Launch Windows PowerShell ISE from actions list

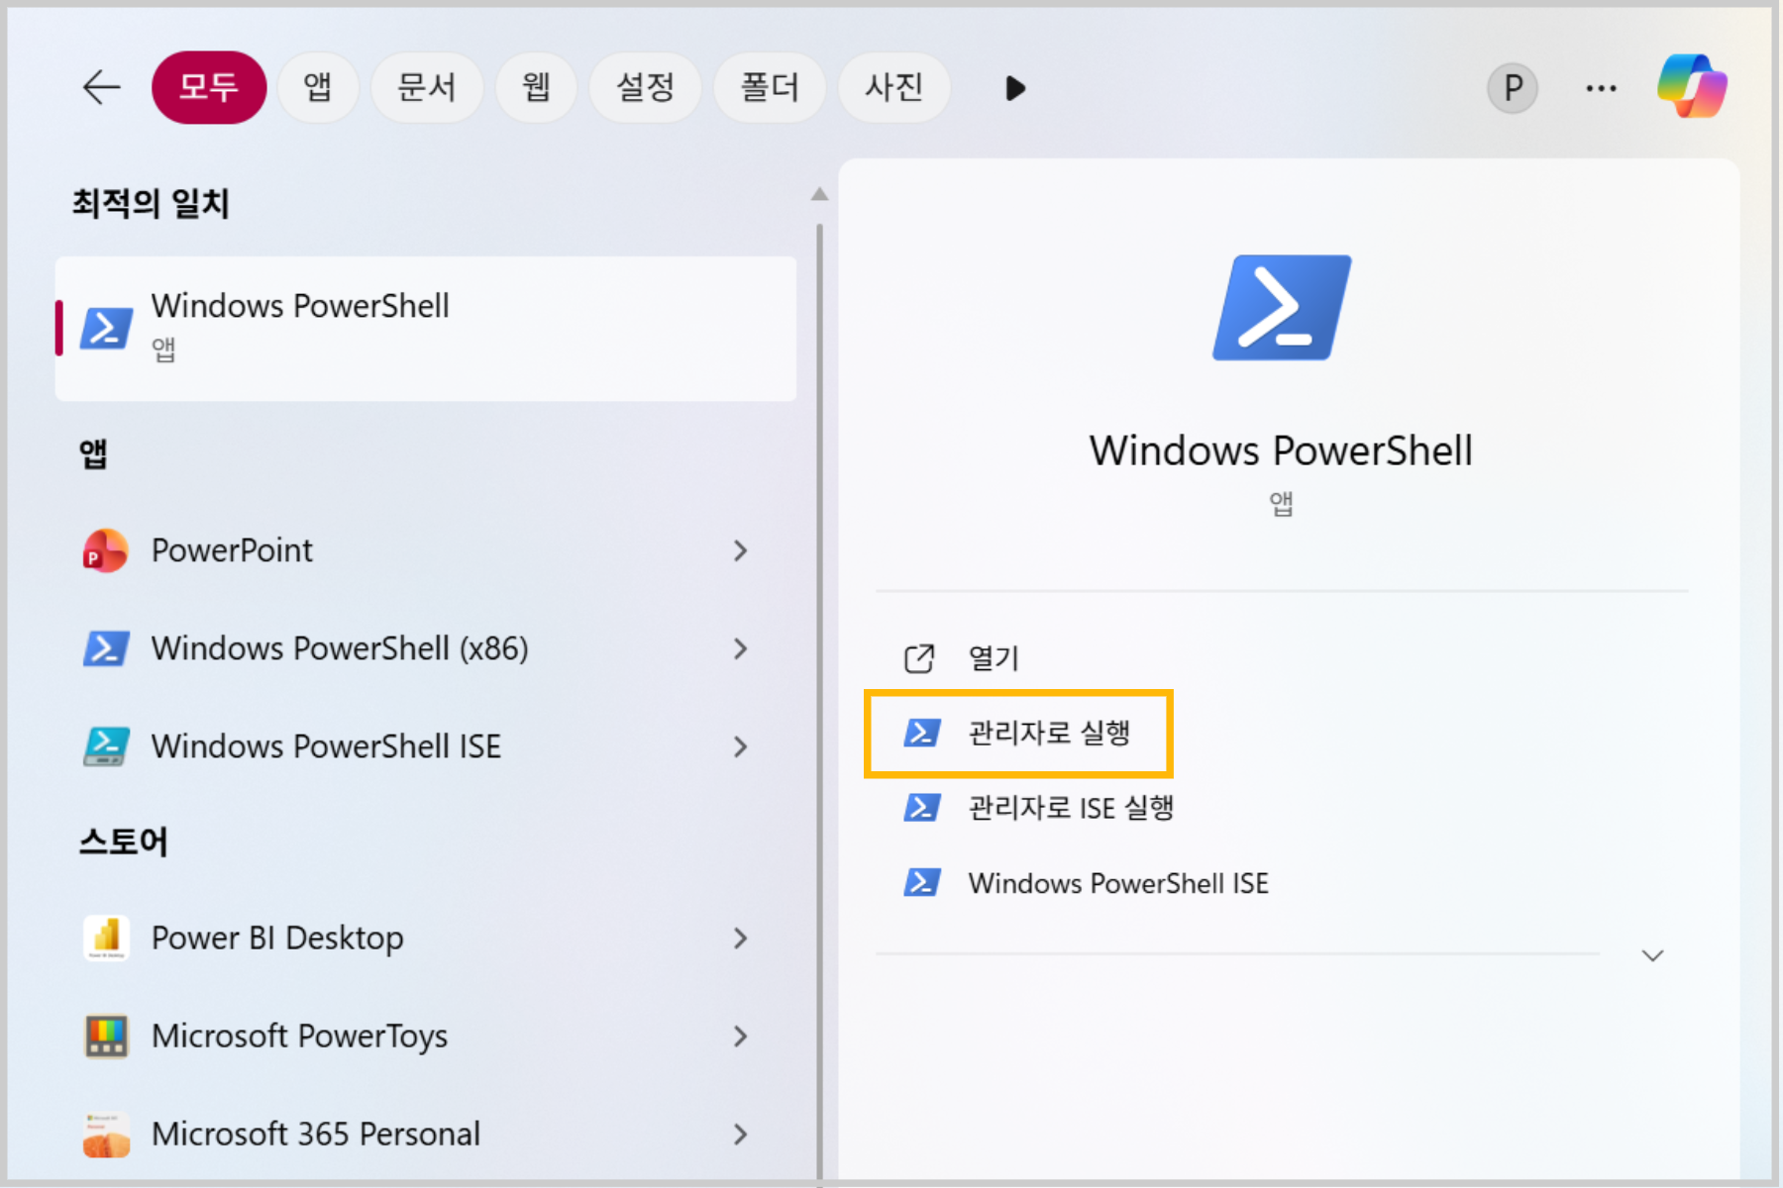pyautogui.click(x=1118, y=883)
